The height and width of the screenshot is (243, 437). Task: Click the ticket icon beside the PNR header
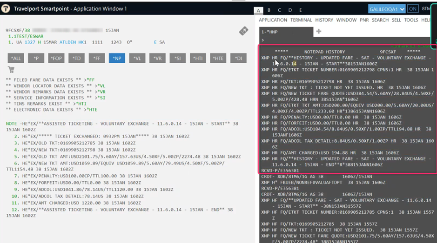point(243,31)
